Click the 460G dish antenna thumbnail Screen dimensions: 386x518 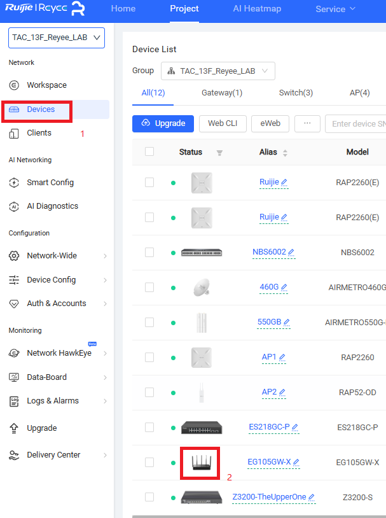[202, 288]
